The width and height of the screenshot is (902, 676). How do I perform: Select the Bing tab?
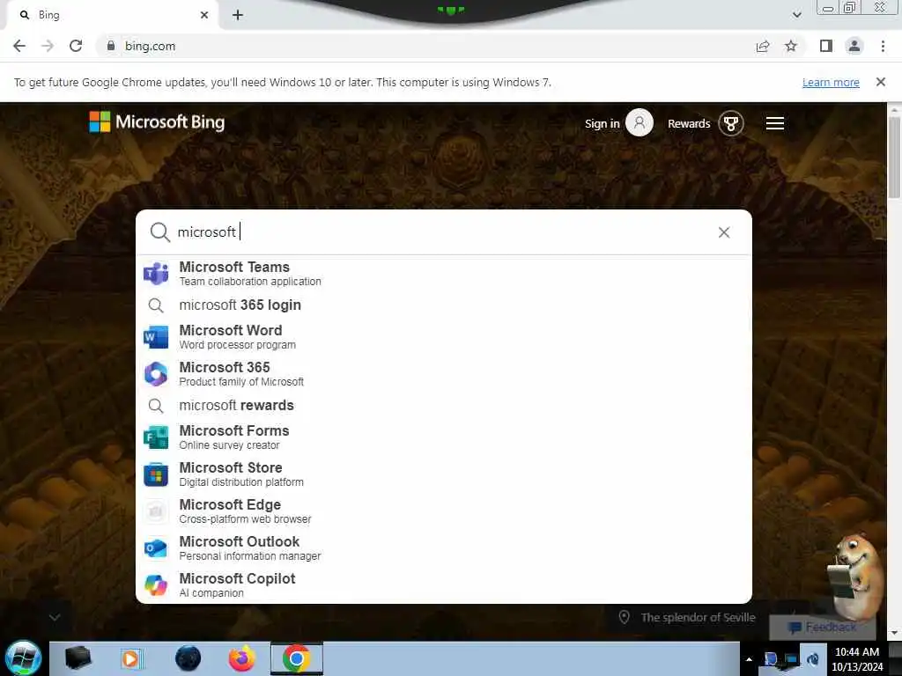tap(112, 15)
